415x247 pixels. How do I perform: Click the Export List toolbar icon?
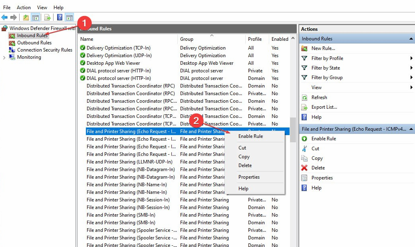[x=48, y=18]
